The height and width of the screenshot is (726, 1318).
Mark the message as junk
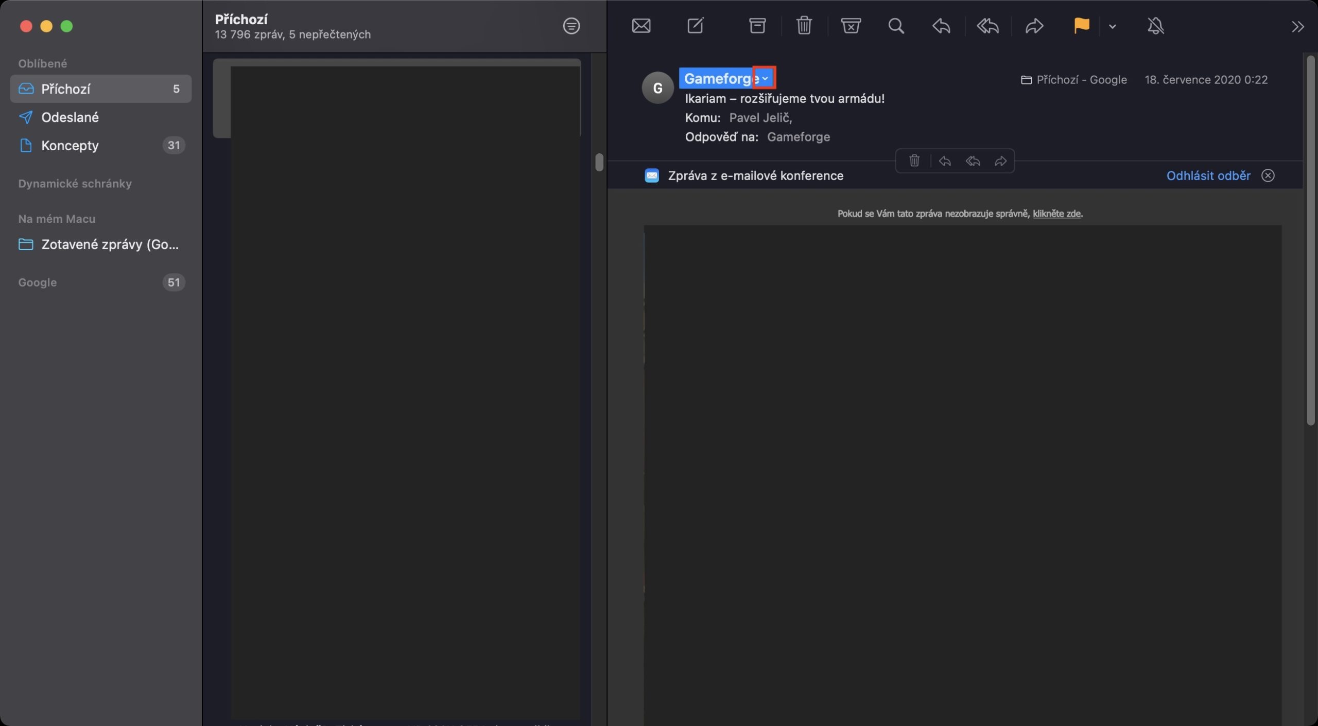(850, 25)
